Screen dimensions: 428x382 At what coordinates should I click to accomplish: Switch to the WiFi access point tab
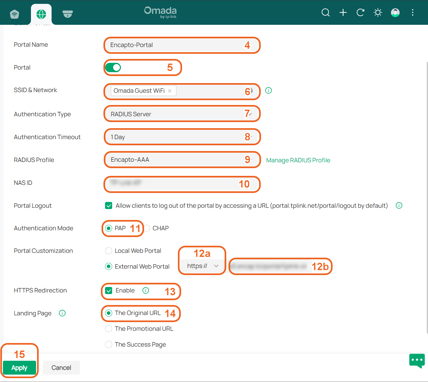pos(15,14)
